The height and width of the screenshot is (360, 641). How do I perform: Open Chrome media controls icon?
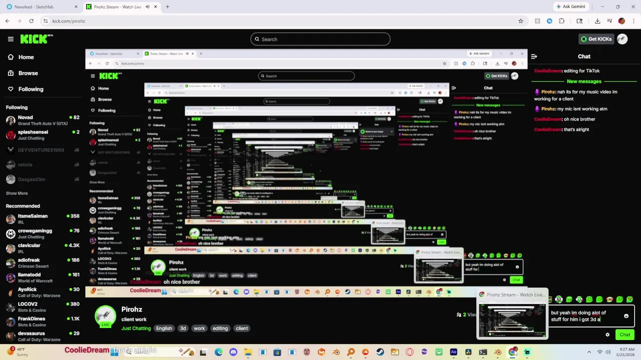tap(609, 21)
